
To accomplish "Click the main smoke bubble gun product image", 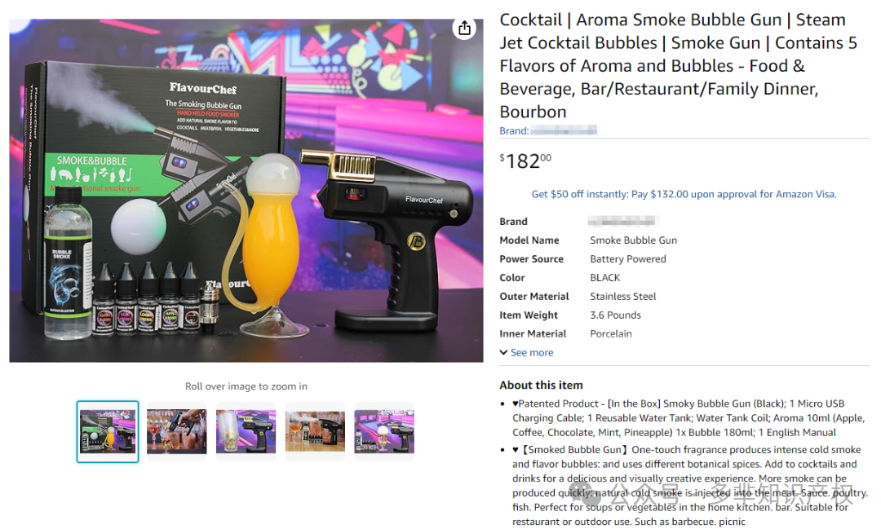I will pos(246,191).
